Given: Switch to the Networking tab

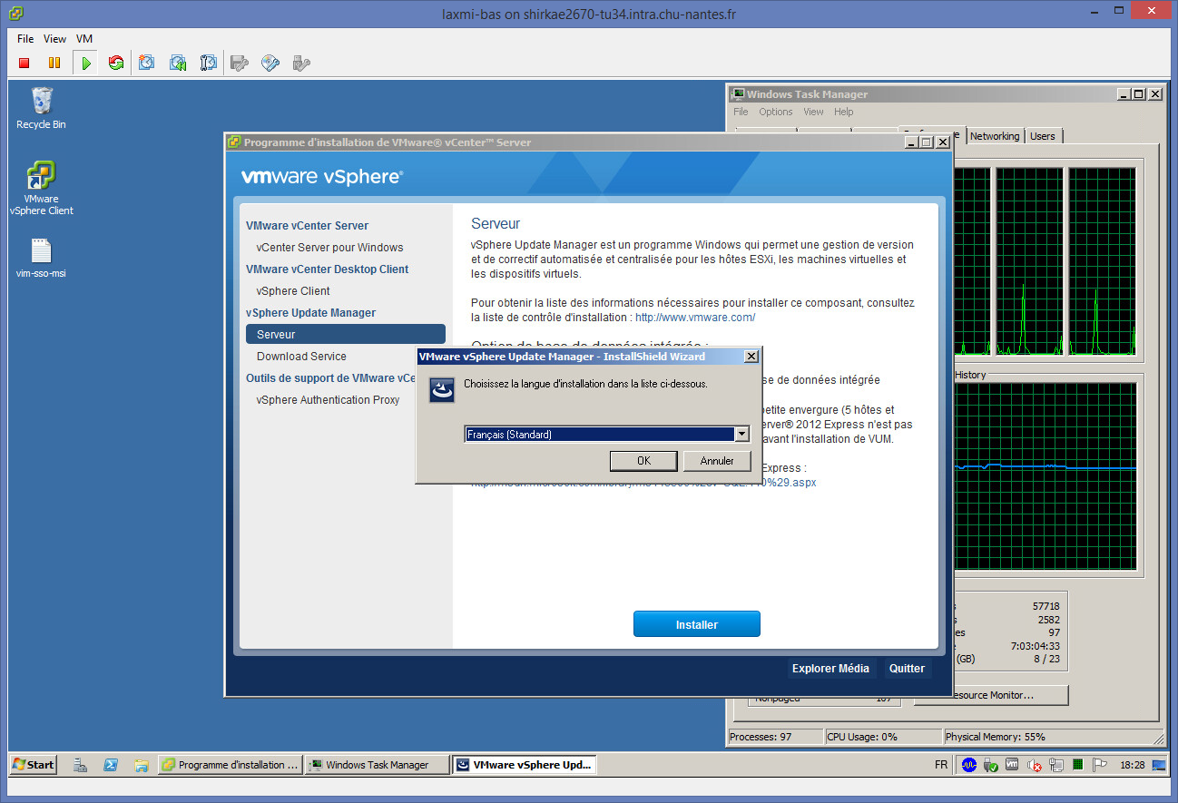Looking at the screenshot, I should pos(995,136).
